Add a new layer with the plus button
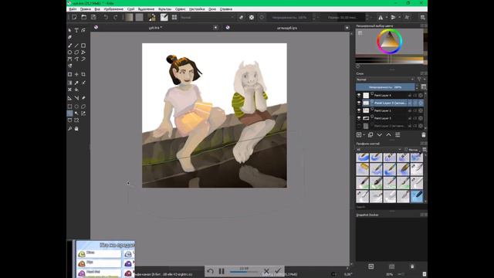This screenshot has width=494, height=278. click(359, 135)
